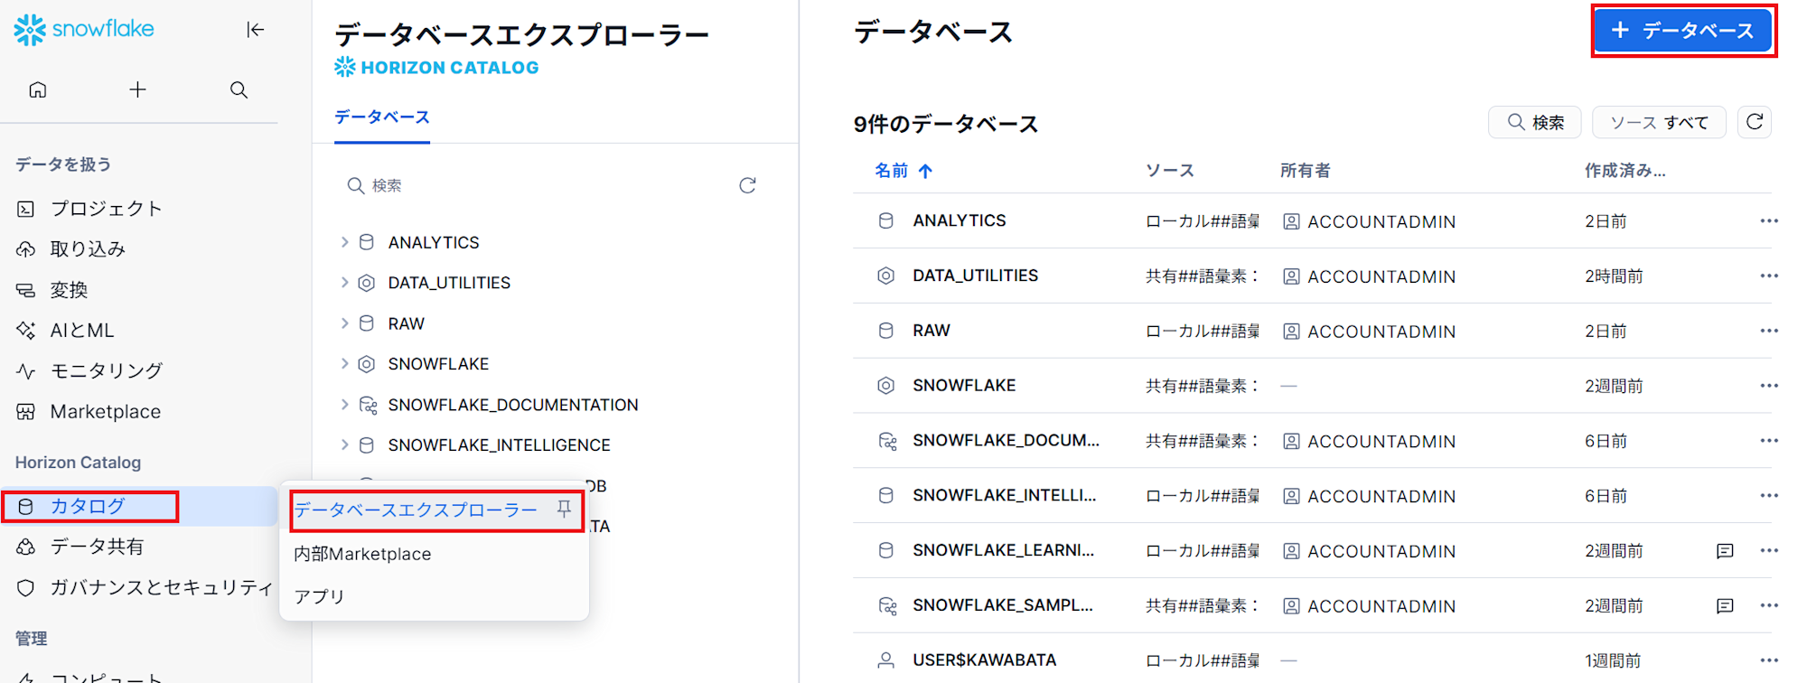View comment icon on SNOWFLAKE_SAMPL... row
This screenshot has width=1807, height=683.
[x=1725, y=606]
